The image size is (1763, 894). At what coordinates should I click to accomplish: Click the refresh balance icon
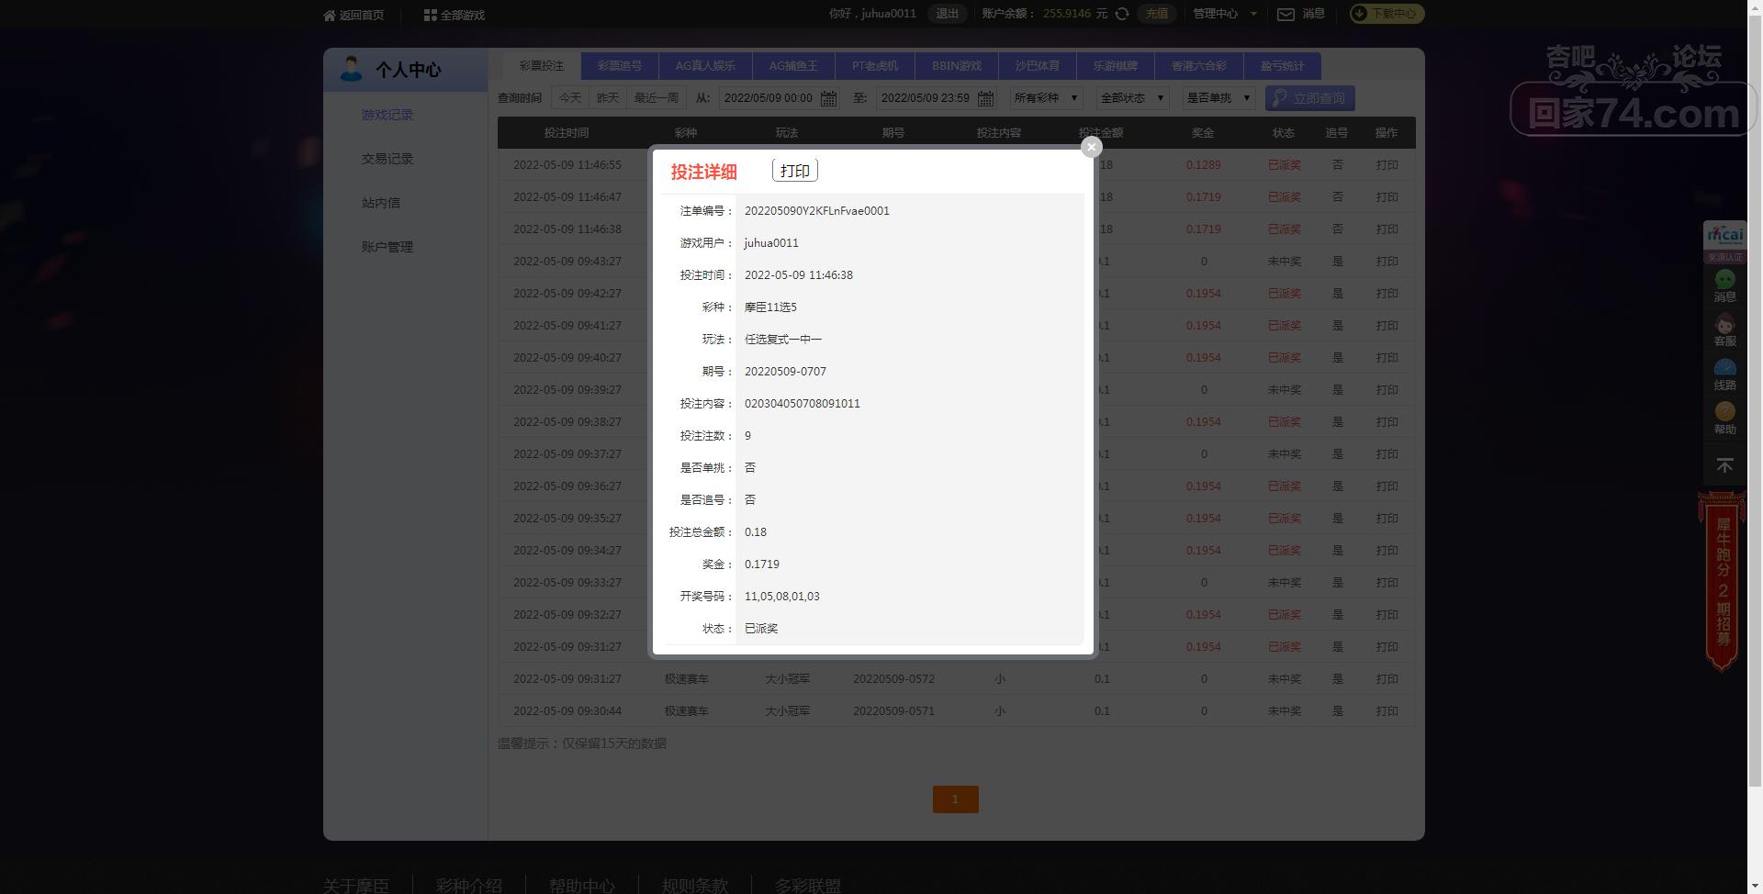tap(1122, 14)
